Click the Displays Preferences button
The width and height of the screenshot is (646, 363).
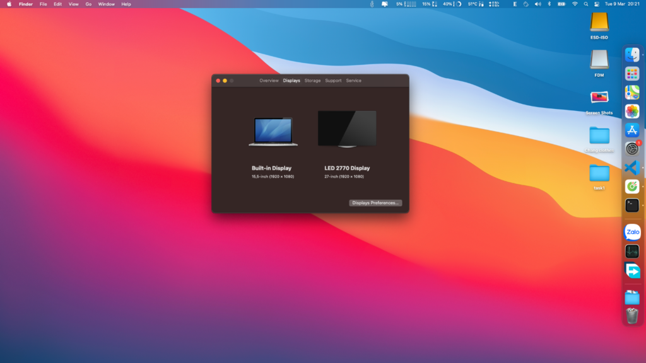tap(375, 203)
